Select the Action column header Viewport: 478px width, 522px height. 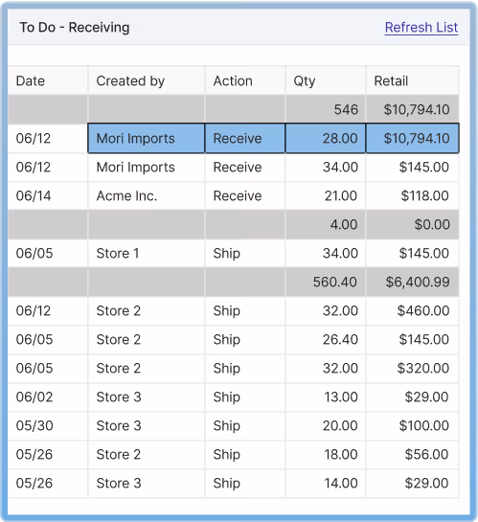(x=245, y=80)
